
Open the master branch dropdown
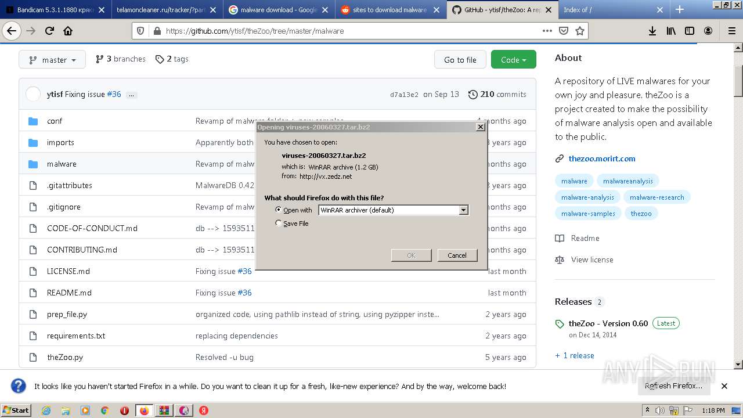pos(52,60)
